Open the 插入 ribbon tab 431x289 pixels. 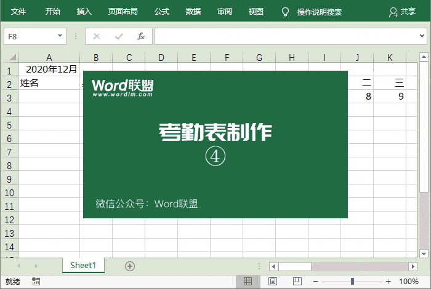point(84,12)
